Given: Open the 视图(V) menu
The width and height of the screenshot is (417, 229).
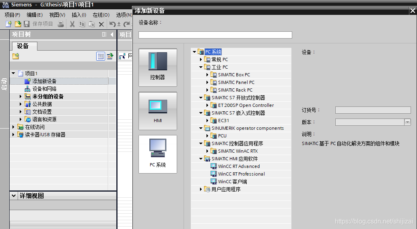Looking at the screenshot, I should (x=57, y=15).
